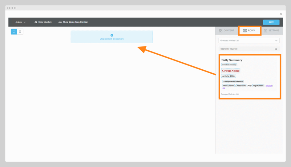Viewport: 291px width, 167px height.
Task: Open the Content tab
Action: click(226, 31)
